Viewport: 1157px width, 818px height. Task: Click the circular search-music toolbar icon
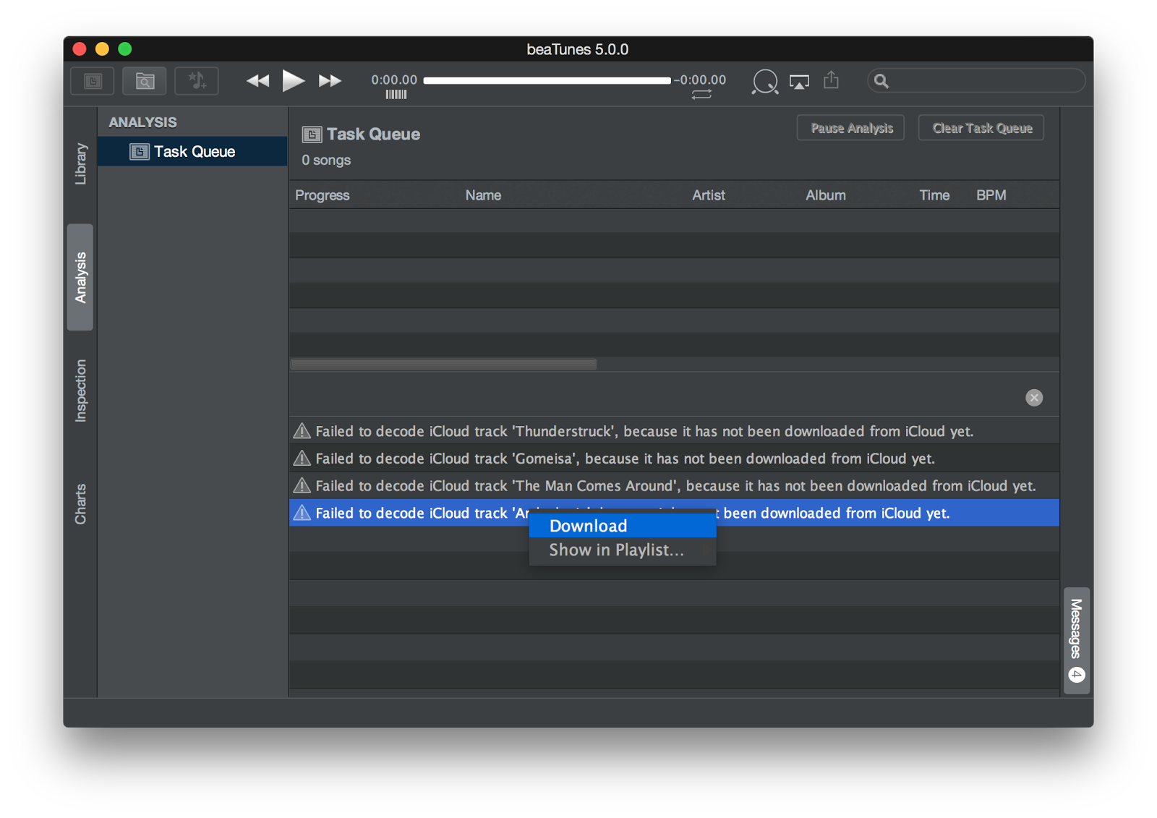pyautogui.click(x=764, y=82)
